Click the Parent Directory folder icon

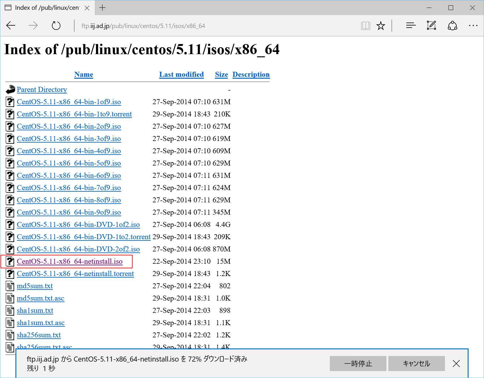tap(10, 90)
